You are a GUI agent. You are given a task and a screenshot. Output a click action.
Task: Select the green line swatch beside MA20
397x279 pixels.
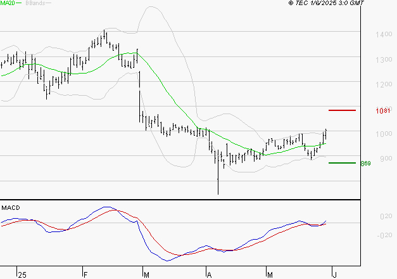click(19, 4)
